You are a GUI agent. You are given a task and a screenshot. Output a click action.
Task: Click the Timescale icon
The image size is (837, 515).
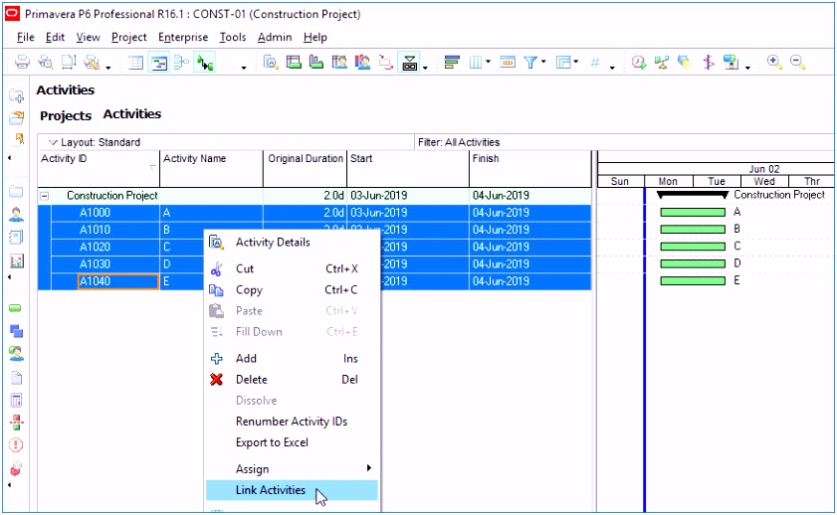[508, 63]
